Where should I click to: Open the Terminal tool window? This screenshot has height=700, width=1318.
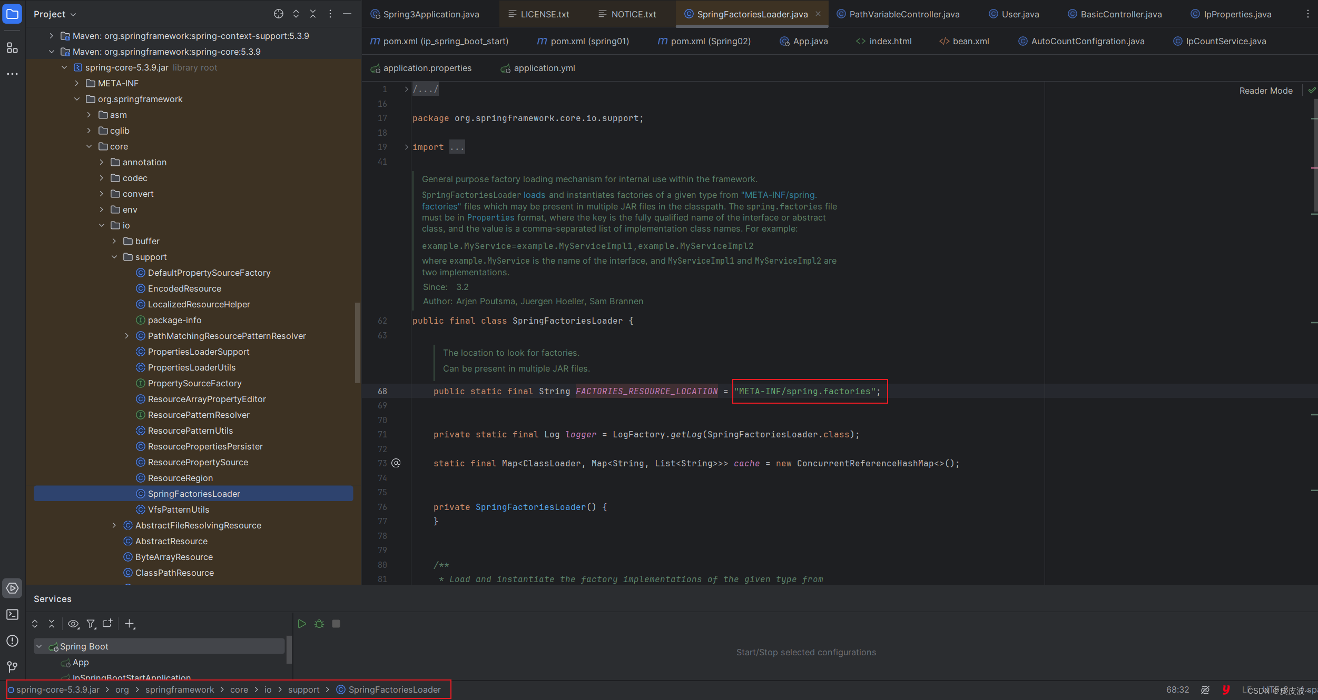pyautogui.click(x=12, y=614)
